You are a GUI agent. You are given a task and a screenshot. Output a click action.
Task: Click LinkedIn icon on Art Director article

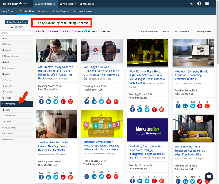(x=49, y=101)
